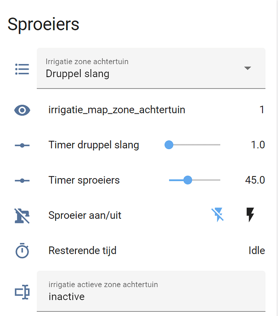Click the sprinkler-off icon beside Sproeier aan/uit
Screen dimensions: 278x316
point(22,215)
